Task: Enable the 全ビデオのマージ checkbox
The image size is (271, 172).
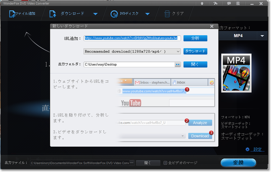Action: click(x=166, y=163)
